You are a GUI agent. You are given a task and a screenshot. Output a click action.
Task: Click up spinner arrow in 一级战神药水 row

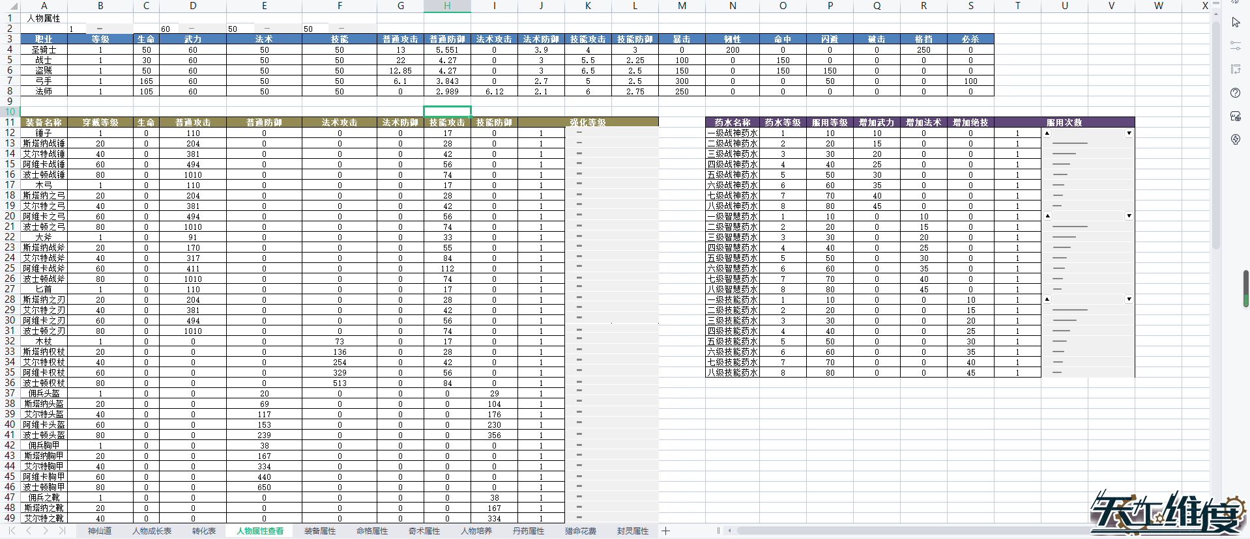point(1047,133)
